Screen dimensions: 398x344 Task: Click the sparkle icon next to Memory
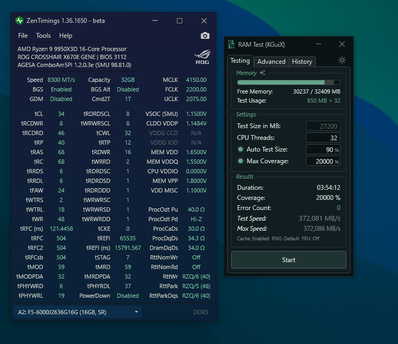263,73
